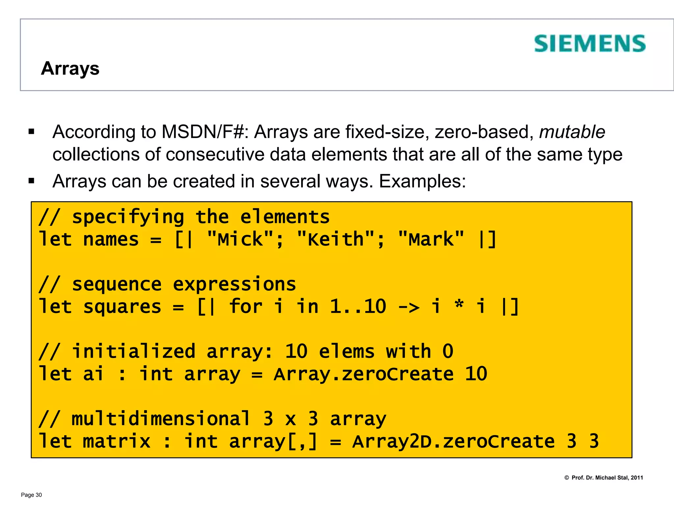Click the 'multidimensional 3 x 3 array' comment

point(212,419)
